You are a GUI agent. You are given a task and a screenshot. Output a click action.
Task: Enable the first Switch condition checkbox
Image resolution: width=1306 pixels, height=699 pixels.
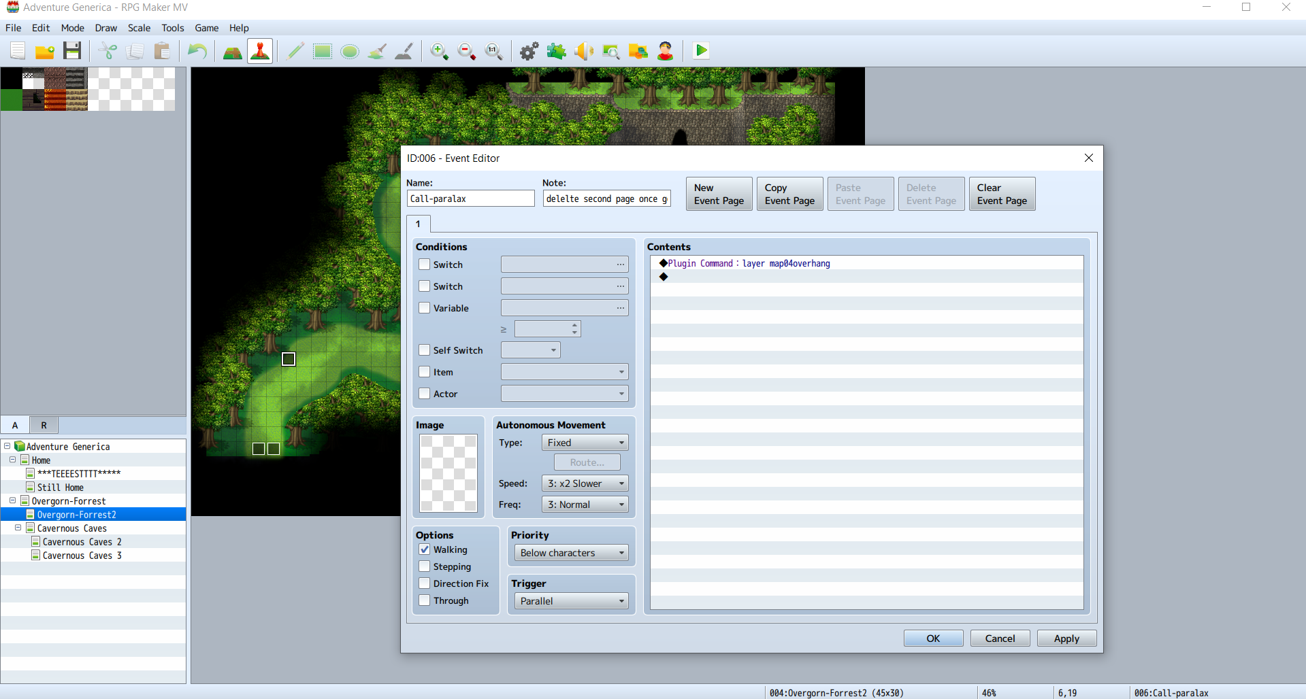[x=425, y=265]
